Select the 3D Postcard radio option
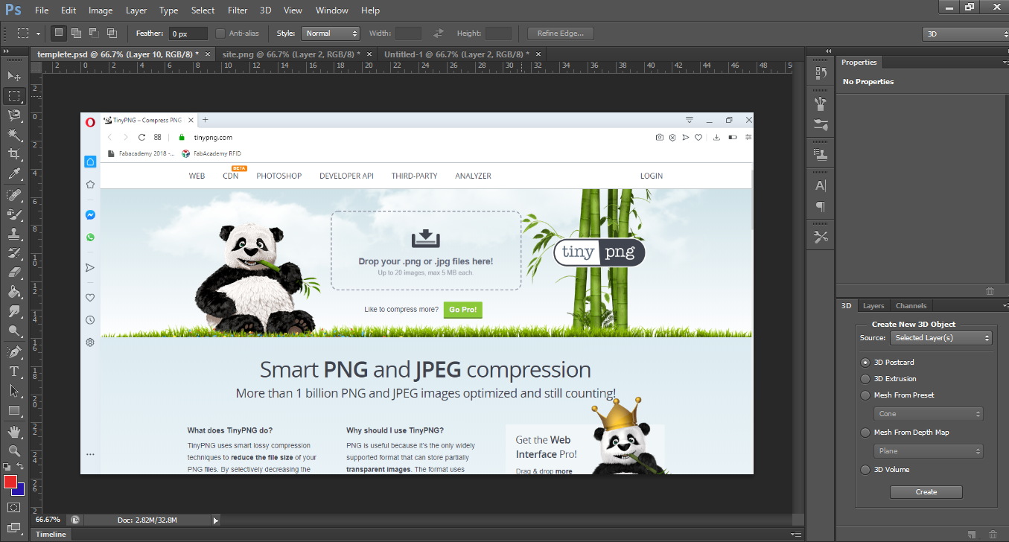 click(865, 363)
